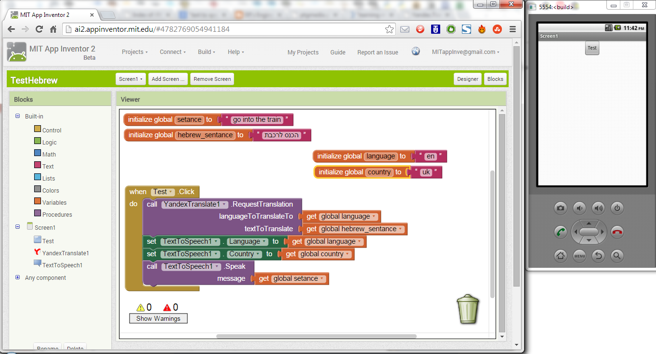Viewport: 656px width, 354px height.
Task: Click the Show Warnings button
Action: tap(158, 318)
